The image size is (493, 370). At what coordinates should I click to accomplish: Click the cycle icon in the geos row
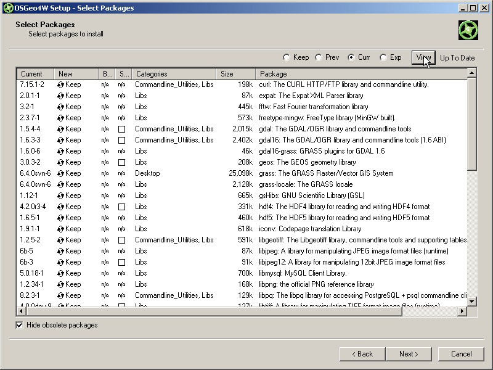point(60,162)
